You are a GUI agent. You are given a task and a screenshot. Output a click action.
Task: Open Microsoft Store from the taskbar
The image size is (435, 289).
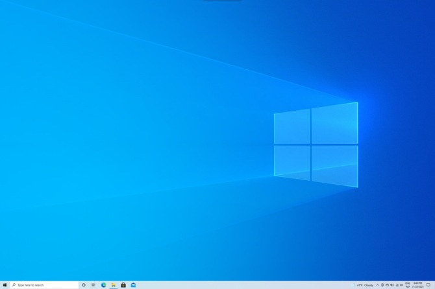point(123,285)
